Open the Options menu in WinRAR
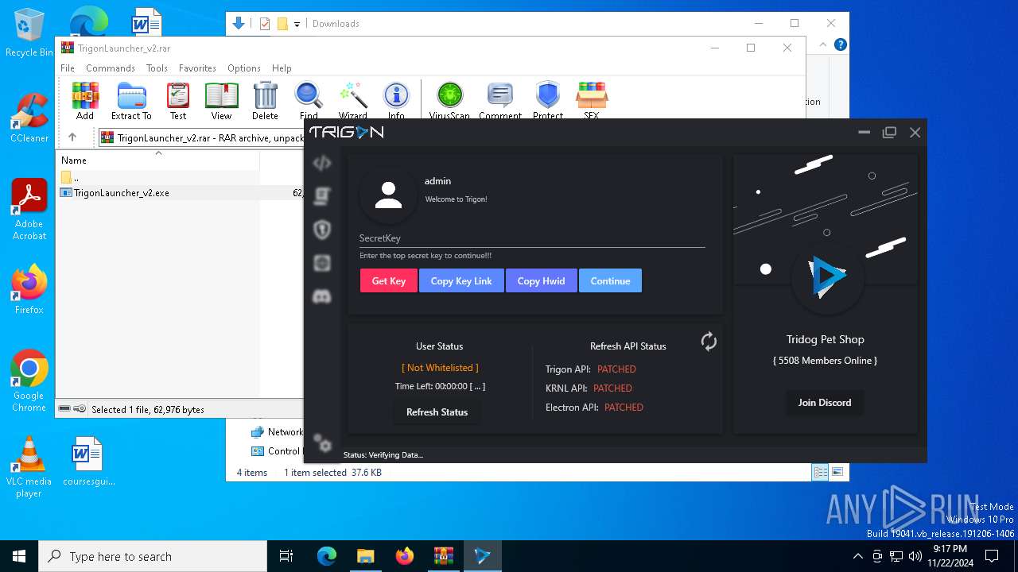Viewport: 1018px width, 572px height. pos(244,68)
